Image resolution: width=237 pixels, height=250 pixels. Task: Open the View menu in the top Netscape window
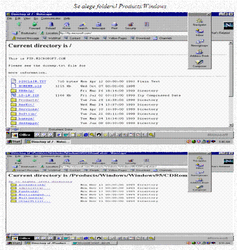pos(27,19)
